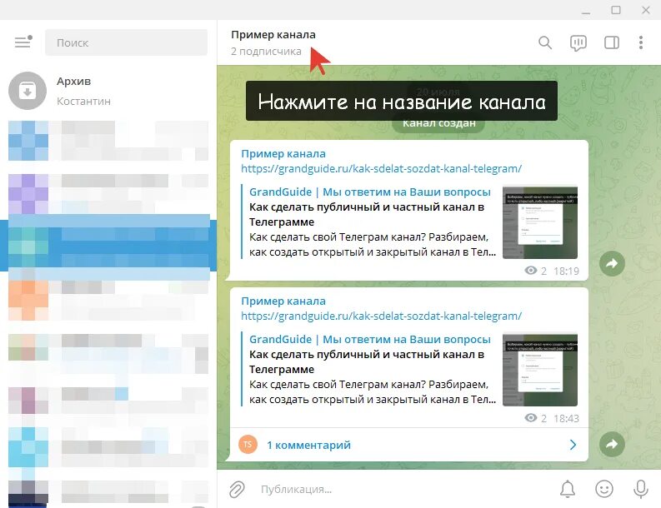Image resolution: width=661 pixels, height=508 pixels.
Task: Click the sender name Пример канала in 18:43 post
Action: pos(283,301)
